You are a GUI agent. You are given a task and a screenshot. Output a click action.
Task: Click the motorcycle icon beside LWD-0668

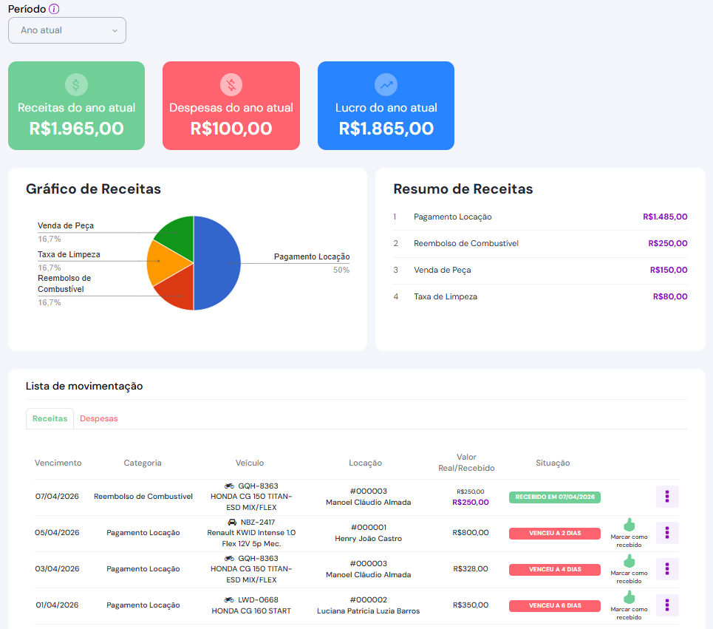[229, 600]
